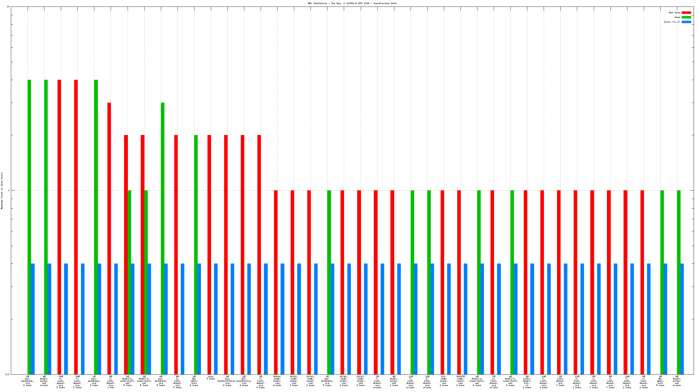Click the 'none 9 hops' x-axis label
Screen dimensions: 698x392
pyautogui.click(x=210, y=378)
